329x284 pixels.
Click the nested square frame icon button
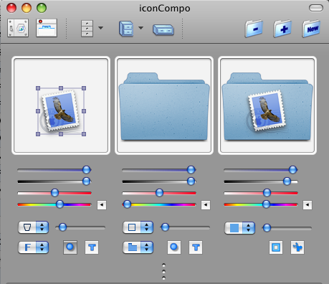(x=276, y=247)
